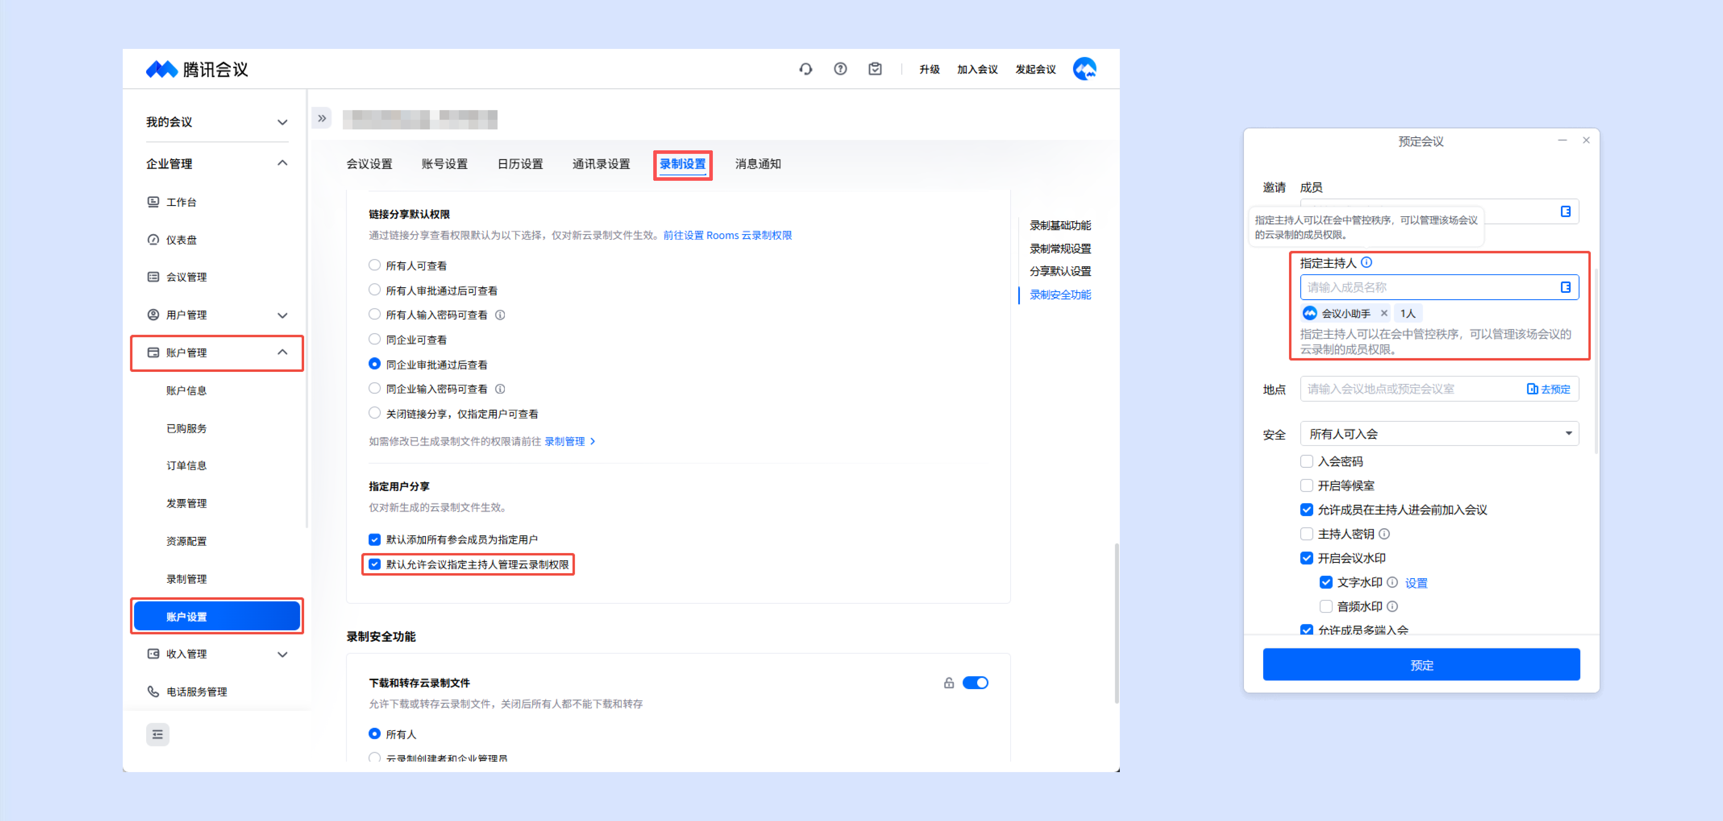Expand the 收入管理 submenu chevron
1723x821 pixels.
(x=282, y=654)
